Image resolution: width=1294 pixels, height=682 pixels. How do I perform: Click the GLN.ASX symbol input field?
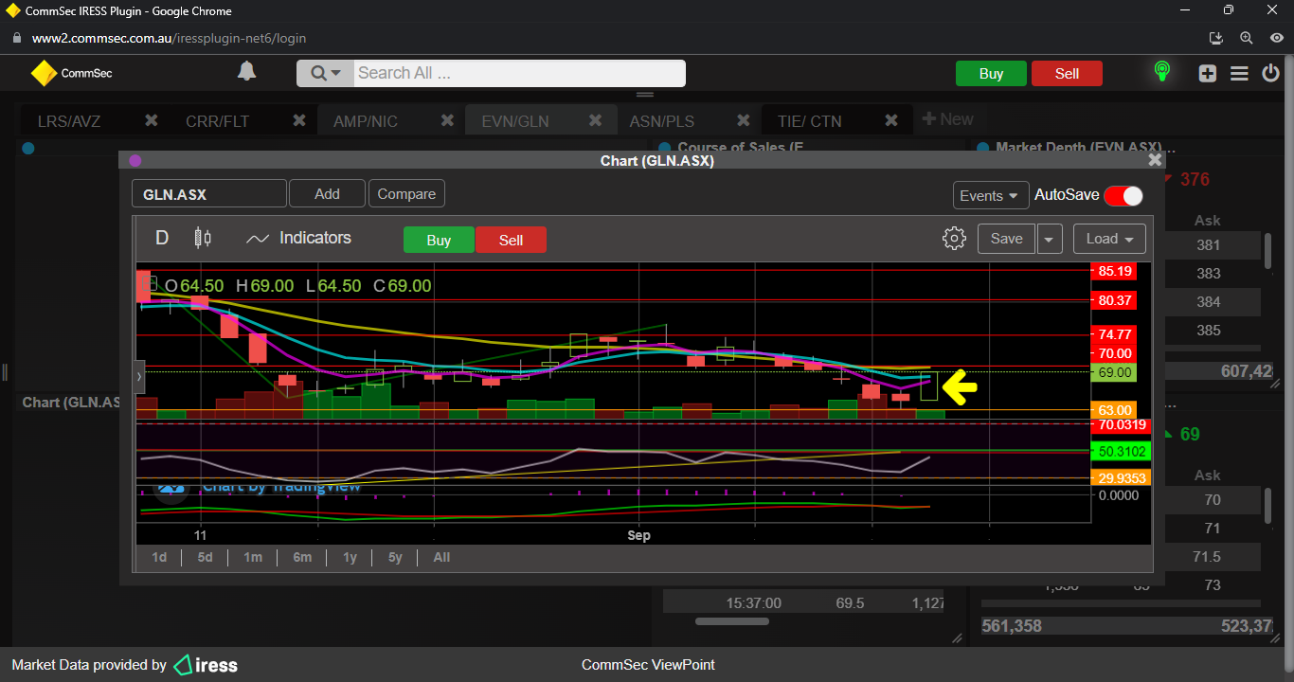tap(208, 194)
